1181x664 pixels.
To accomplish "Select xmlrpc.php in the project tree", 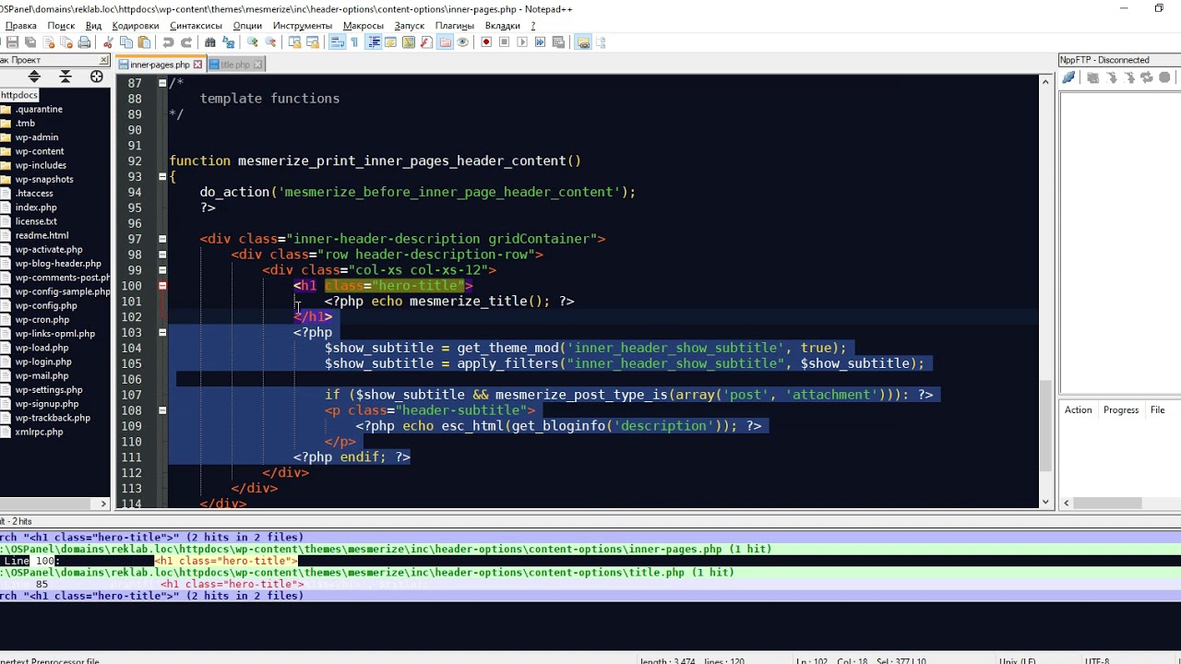I will [39, 432].
